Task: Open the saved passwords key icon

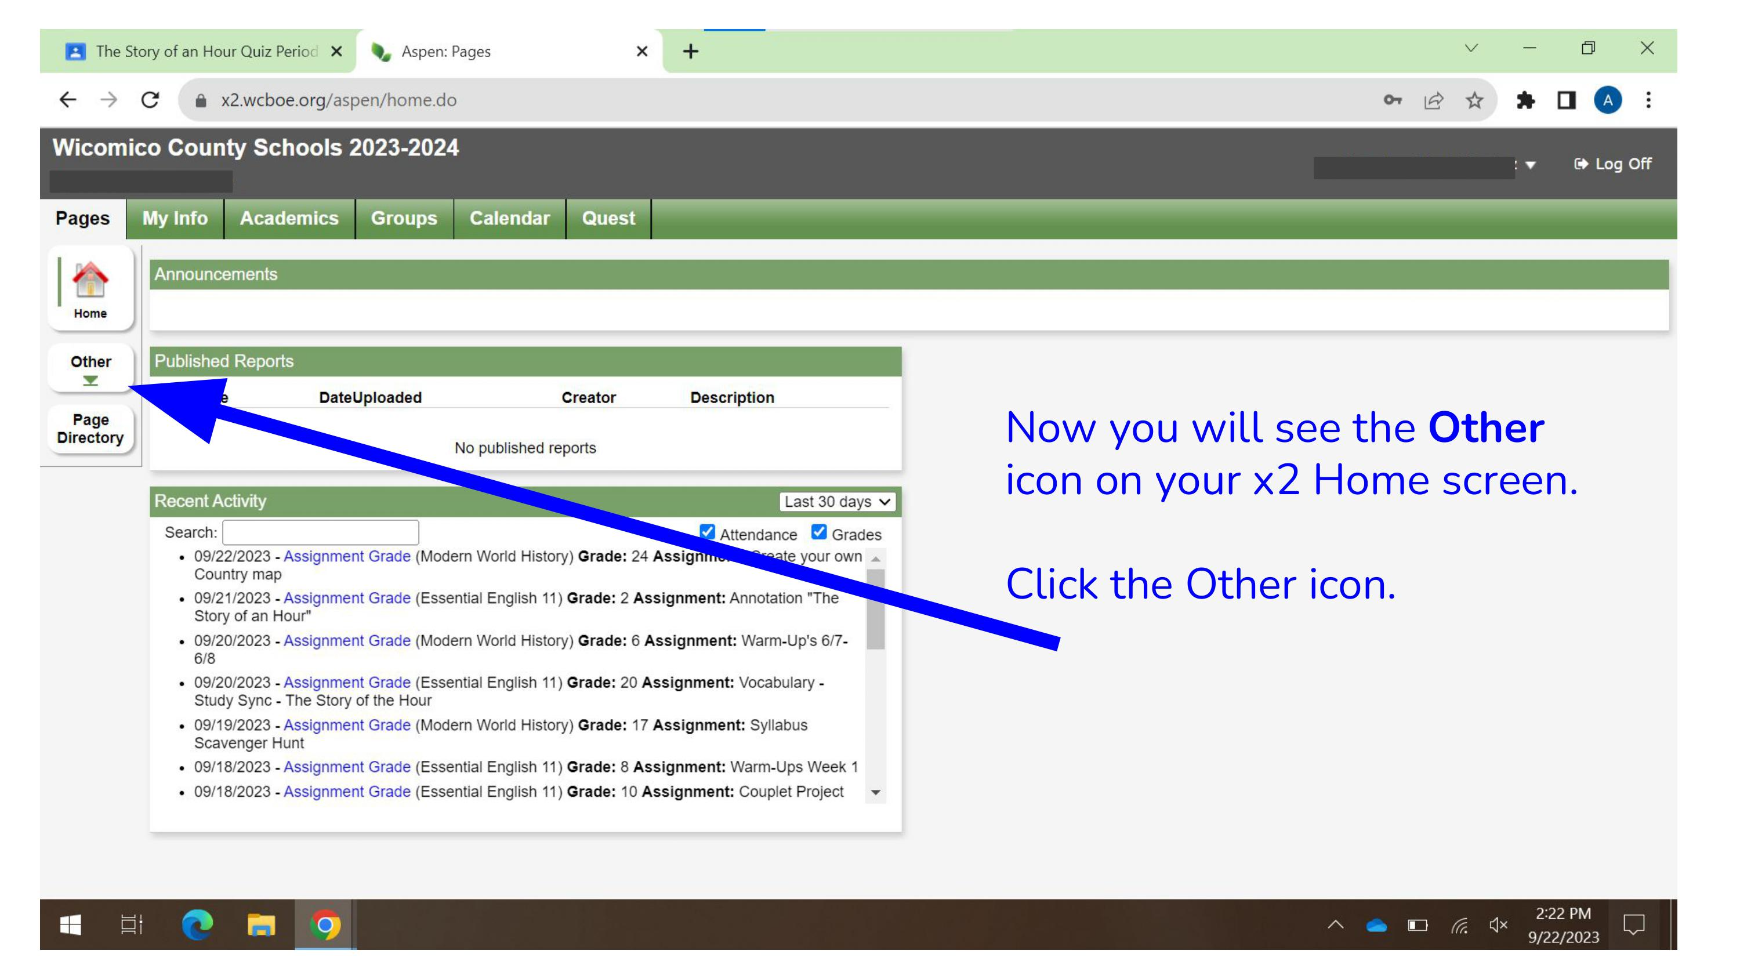Action: 1392,100
